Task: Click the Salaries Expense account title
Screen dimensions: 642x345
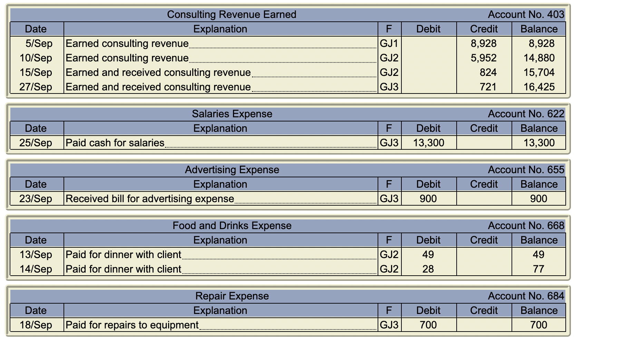Action: [x=231, y=114]
